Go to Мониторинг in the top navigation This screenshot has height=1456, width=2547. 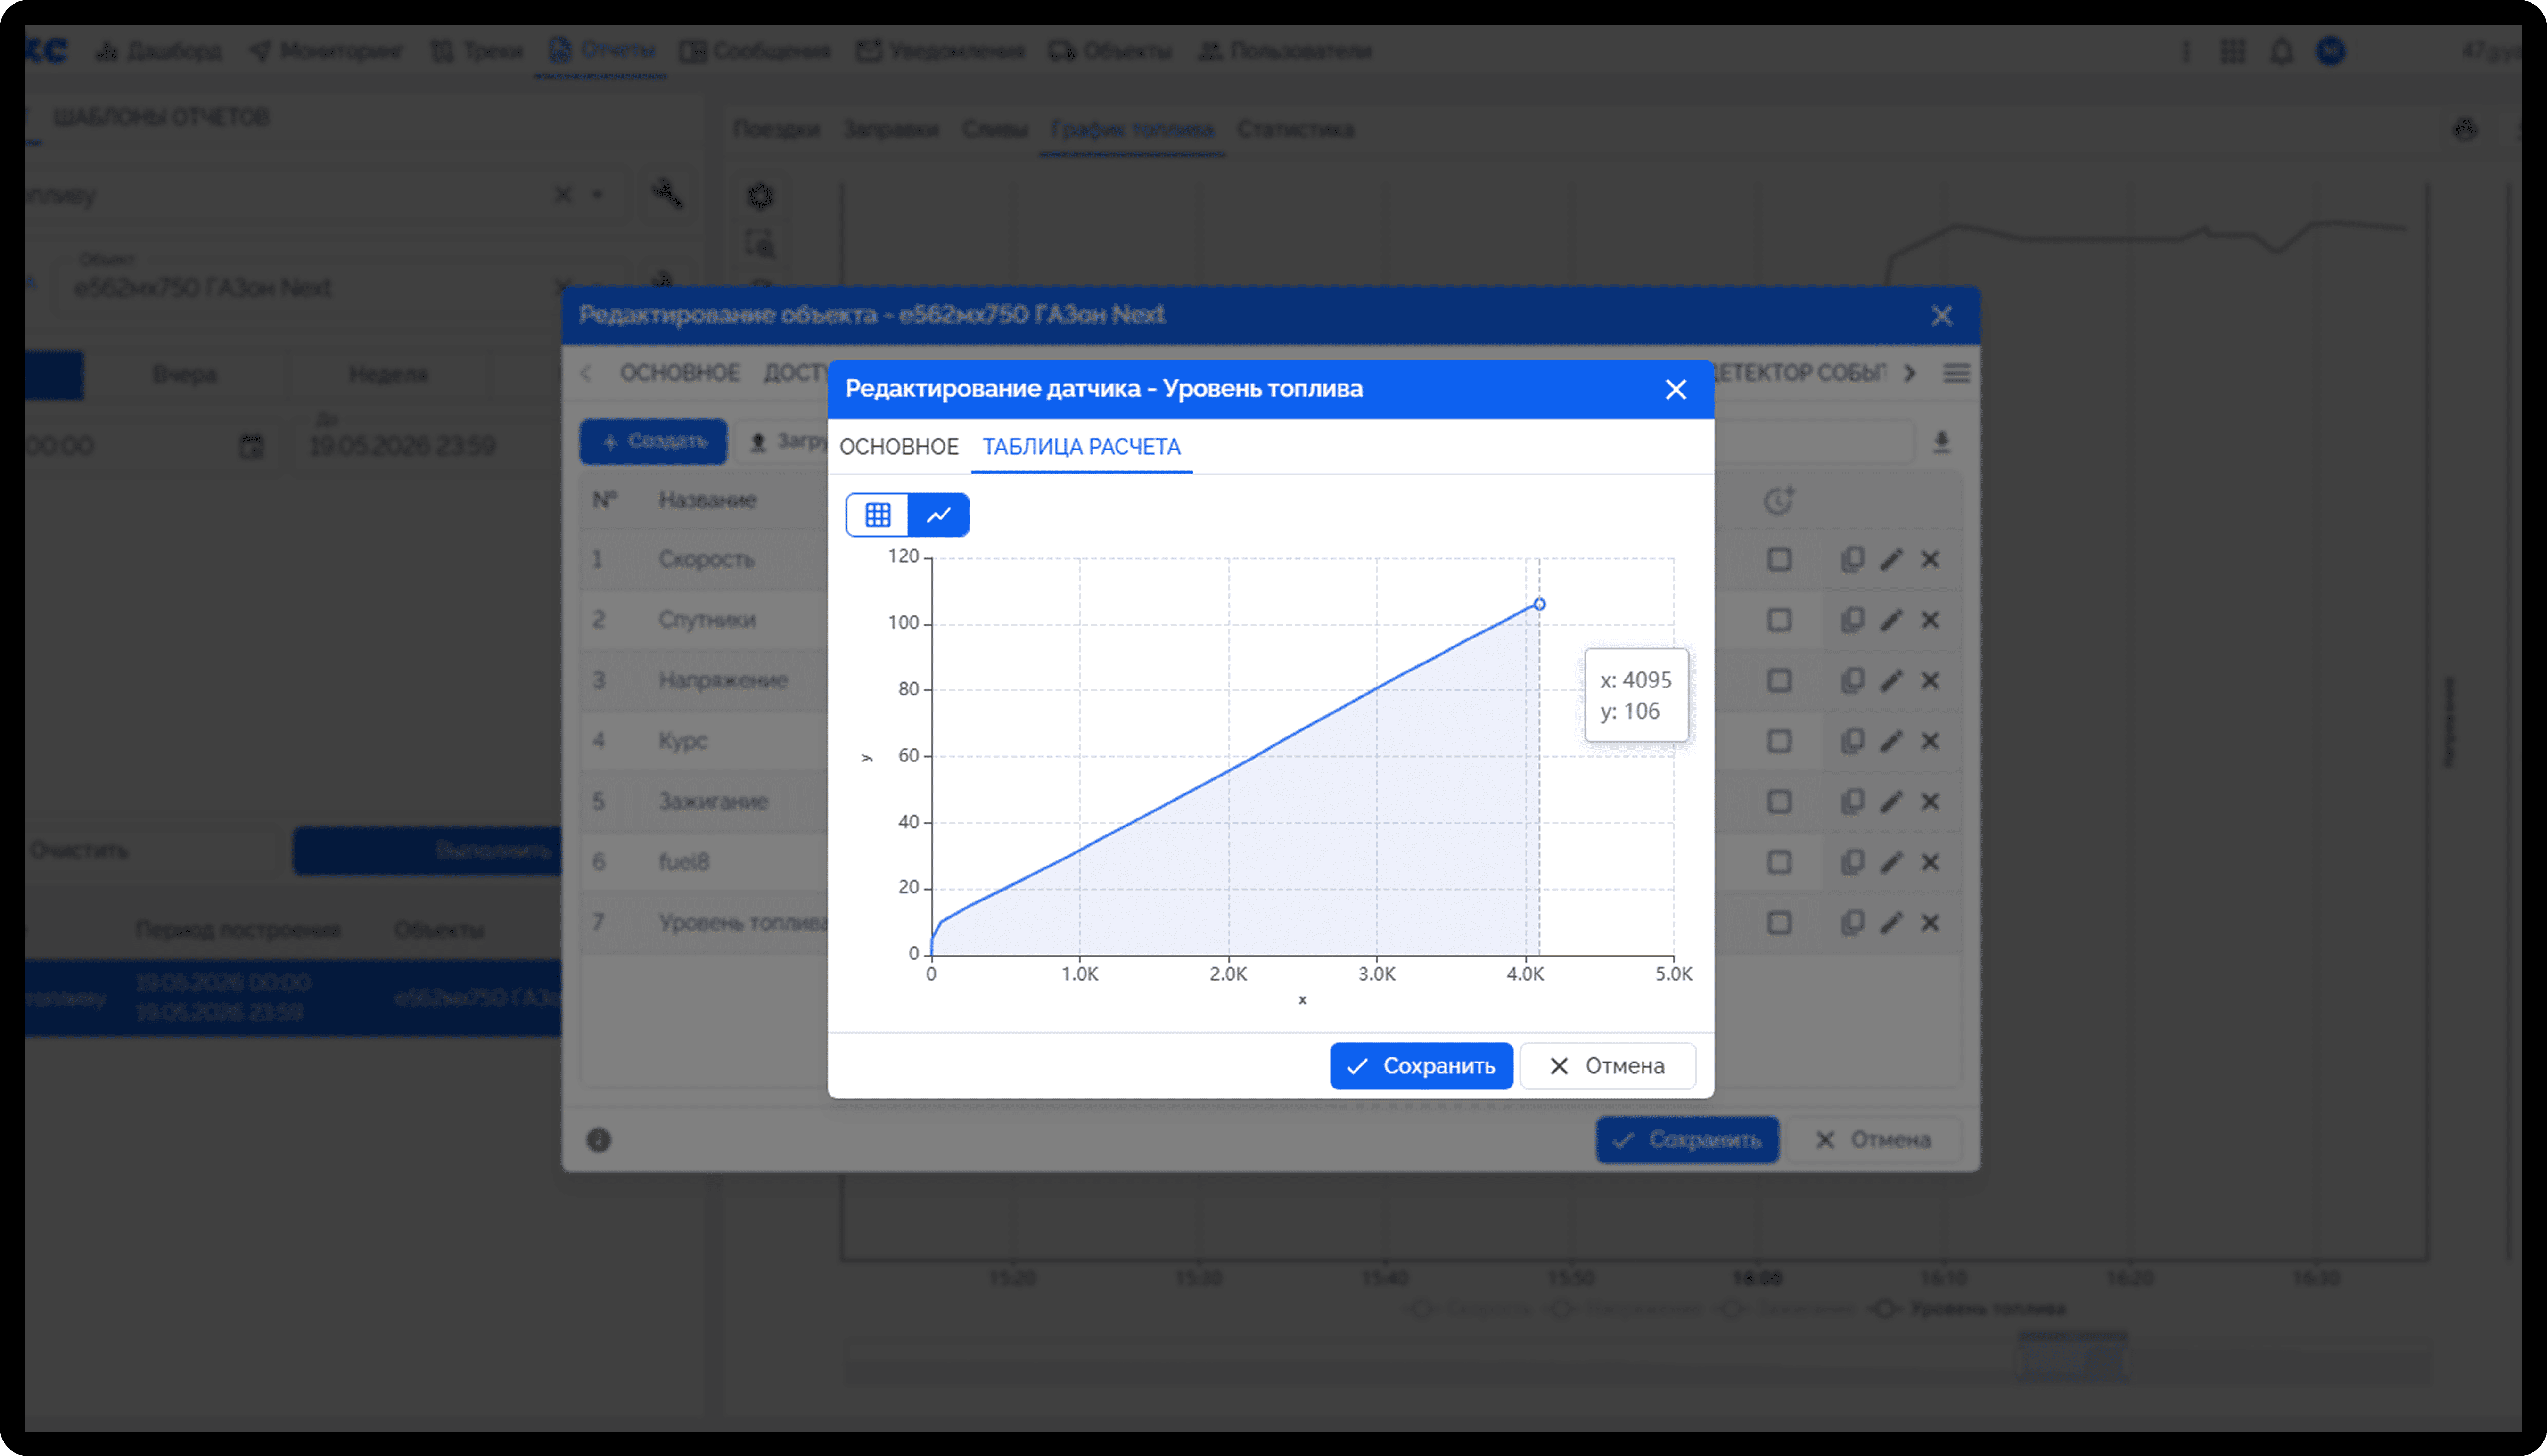coord(326,51)
